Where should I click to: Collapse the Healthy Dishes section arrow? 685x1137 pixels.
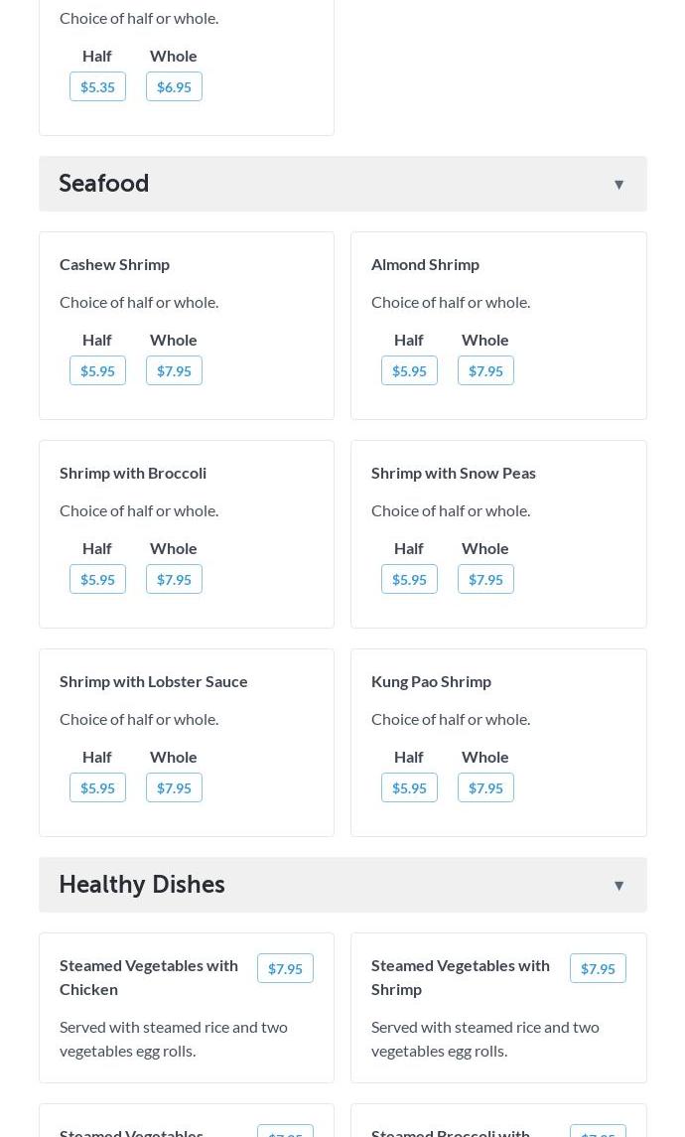click(x=618, y=886)
